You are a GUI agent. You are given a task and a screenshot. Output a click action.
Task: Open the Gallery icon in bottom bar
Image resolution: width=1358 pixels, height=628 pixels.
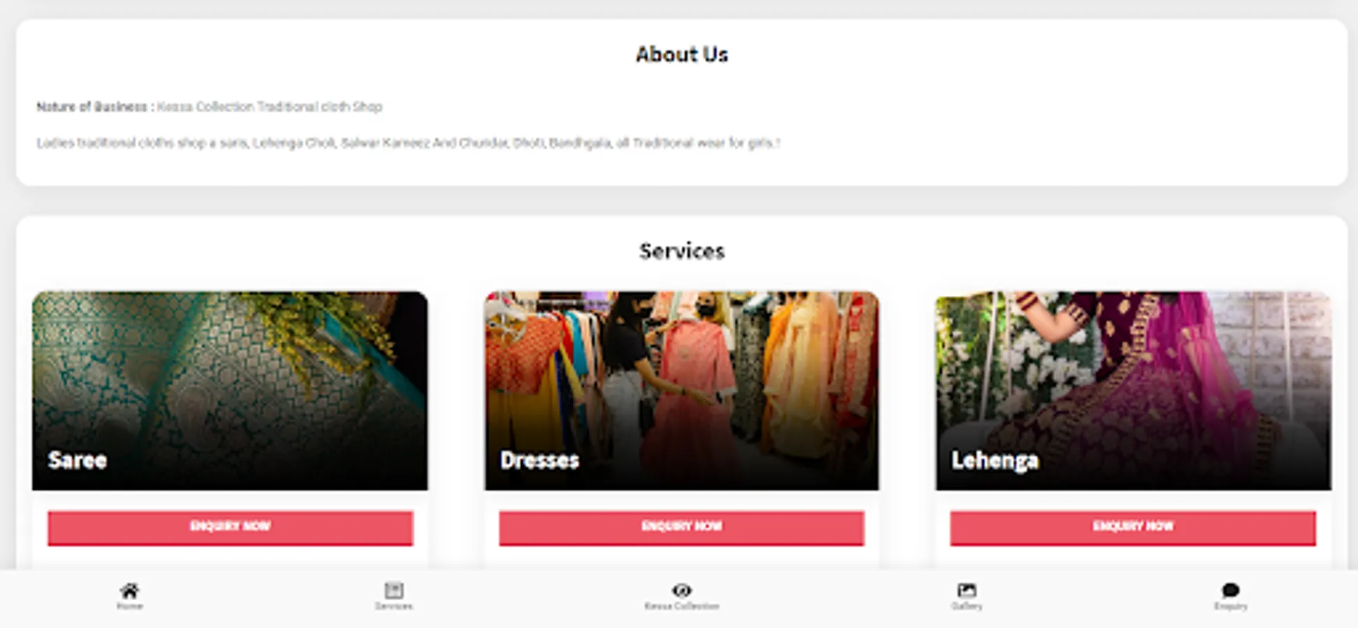(x=967, y=590)
